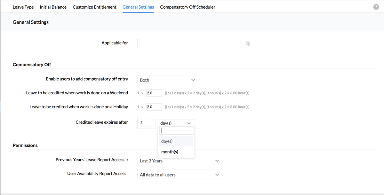This screenshot has height=195, width=384.
Task: Open the compensatory off entry dropdown showing Both
Action: click(x=168, y=80)
